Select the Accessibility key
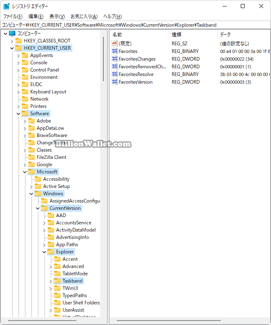 56,179
